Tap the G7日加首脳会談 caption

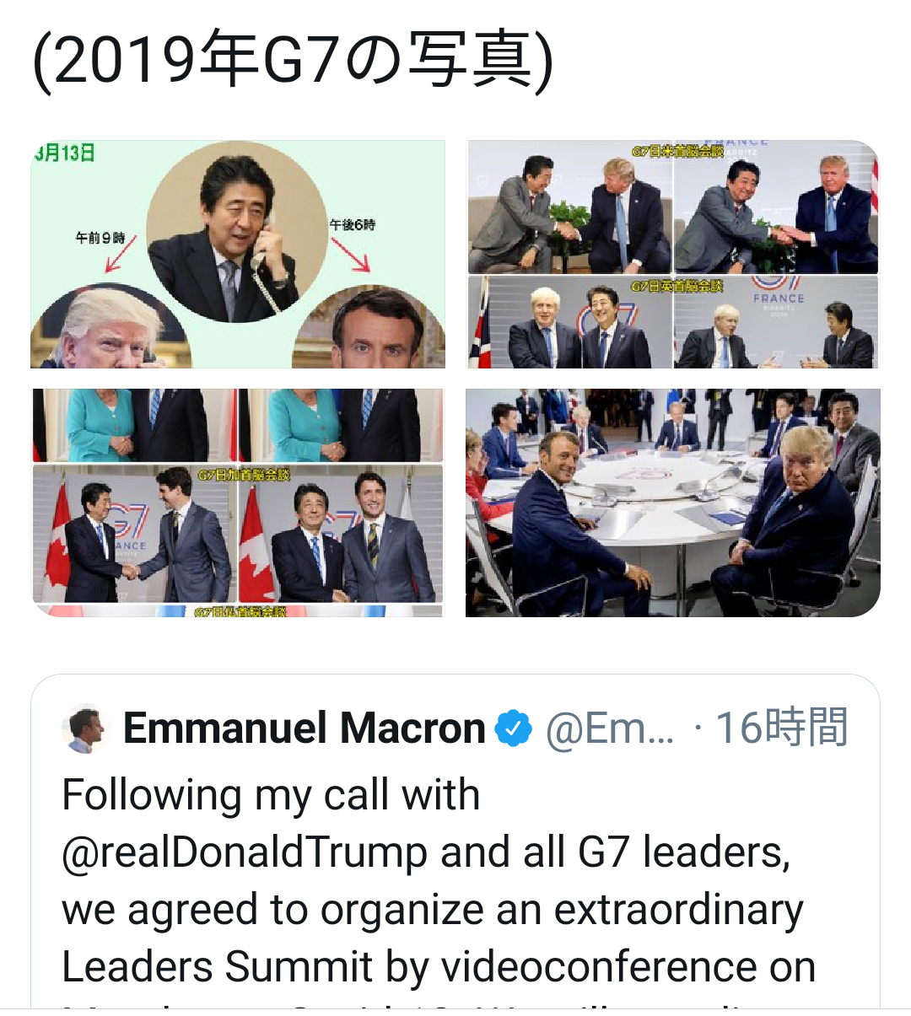tap(244, 476)
